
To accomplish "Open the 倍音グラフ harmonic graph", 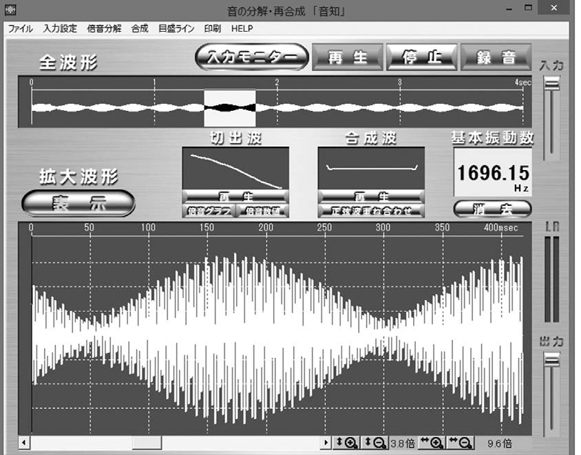I will pyautogui.click(x=209, y=211).
